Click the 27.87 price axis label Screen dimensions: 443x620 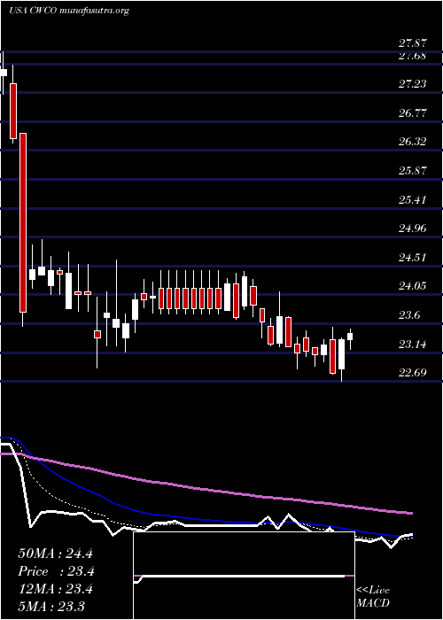[x=412, y=43]
